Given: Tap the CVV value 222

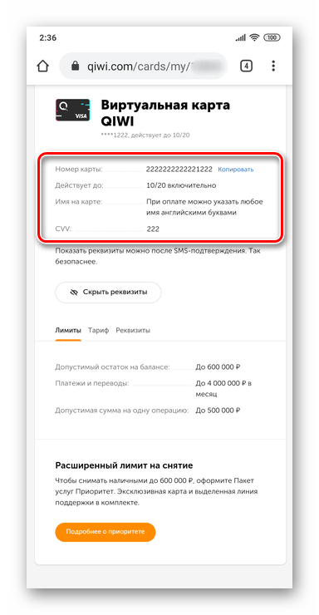Looking at the screenshot, I should [x=153, y=229].
